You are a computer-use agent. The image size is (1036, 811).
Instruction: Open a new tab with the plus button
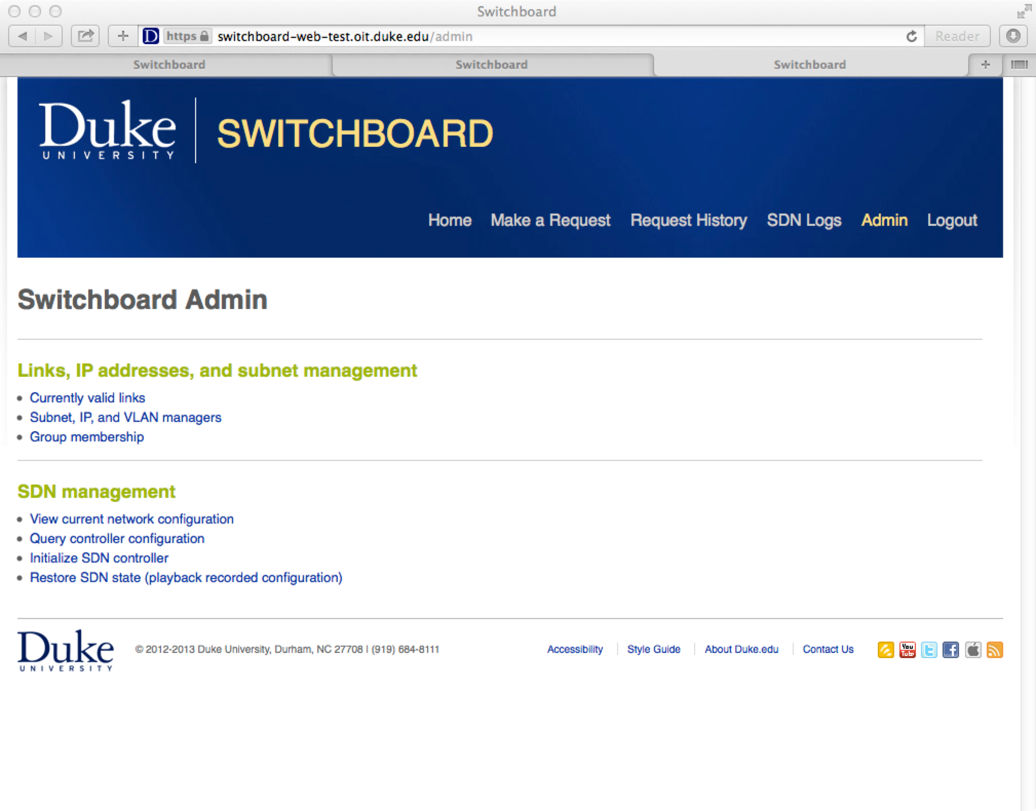pyautogui.click(x=985, y=65)
